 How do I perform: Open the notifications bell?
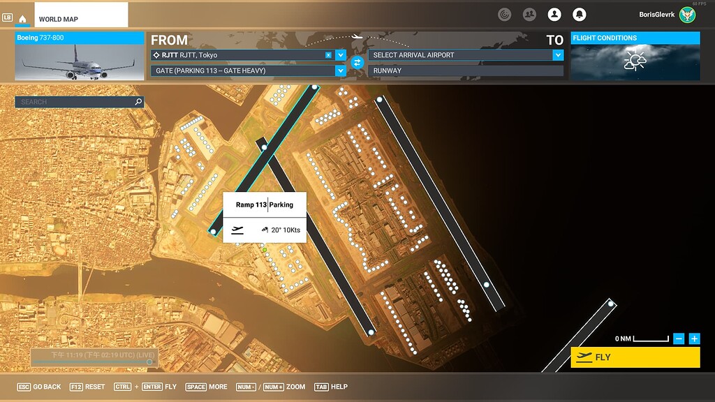tap(579, 15)
